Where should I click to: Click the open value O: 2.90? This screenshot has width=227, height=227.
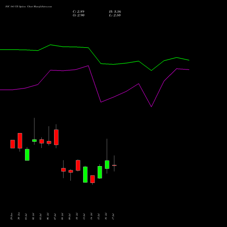(x=79, y=15)
